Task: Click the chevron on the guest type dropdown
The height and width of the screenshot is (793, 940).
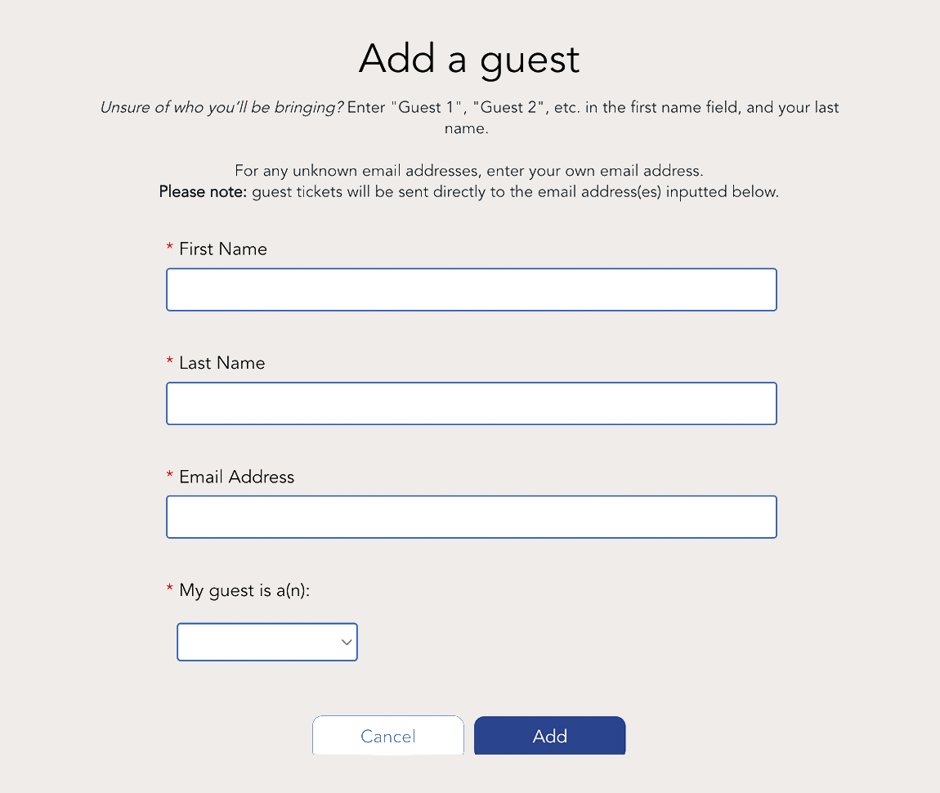Action: coord(346,642)
